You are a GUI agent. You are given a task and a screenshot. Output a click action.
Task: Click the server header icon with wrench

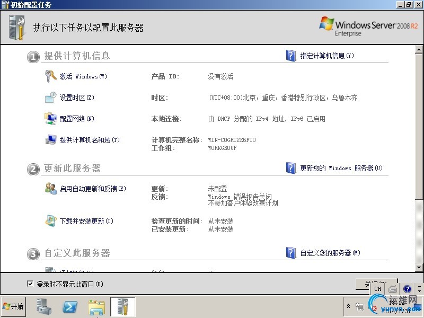[17, 28]
